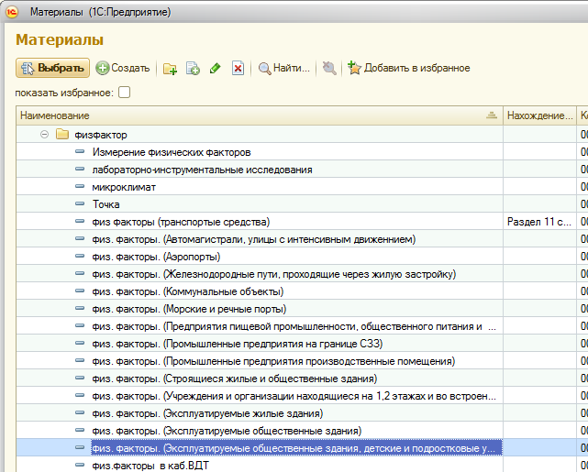Copy the selected item via toolbar icon

point(193,69)
